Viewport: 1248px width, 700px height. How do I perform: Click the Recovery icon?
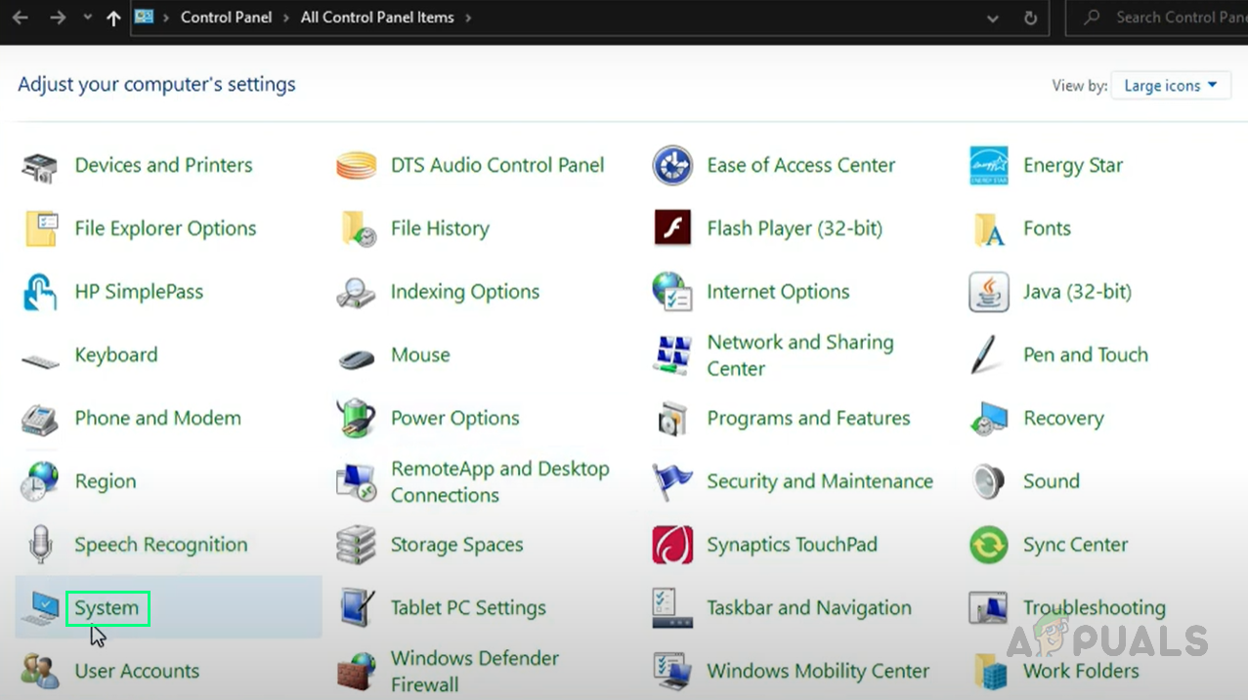click(x=989, y=419)
